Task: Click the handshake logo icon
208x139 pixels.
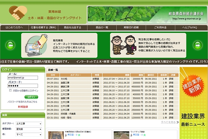Action: coord(18,13)
